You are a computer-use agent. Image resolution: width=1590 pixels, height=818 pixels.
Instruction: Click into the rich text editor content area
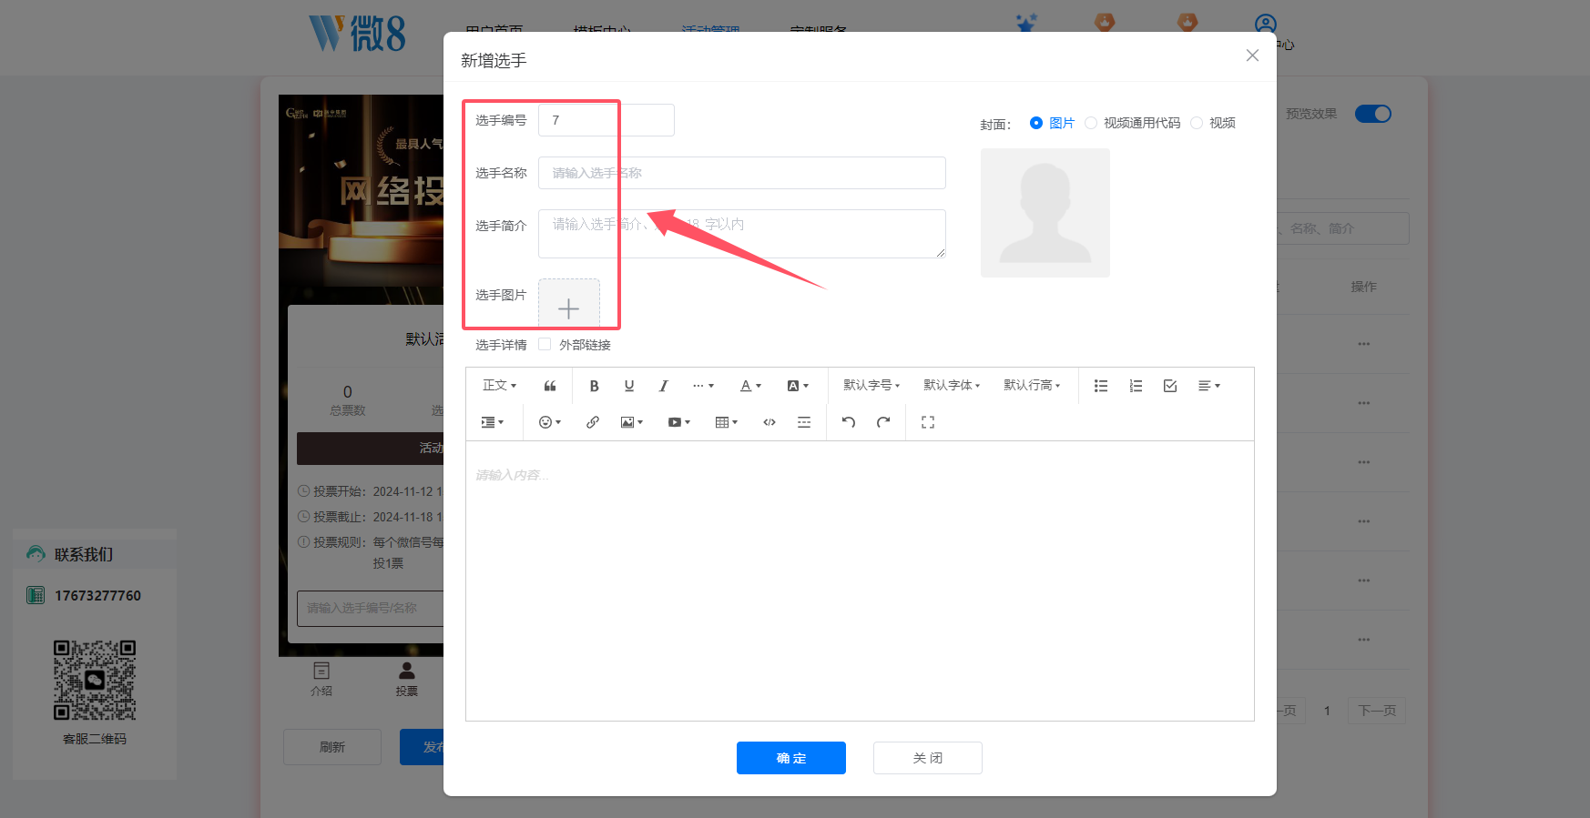click(860, 581)
